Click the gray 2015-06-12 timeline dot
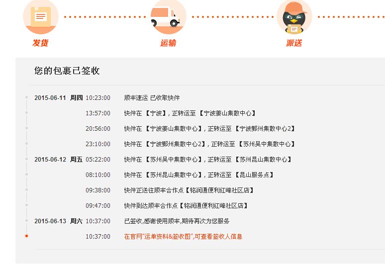Screen dimensions: 385x264 (x=26, y=159)
